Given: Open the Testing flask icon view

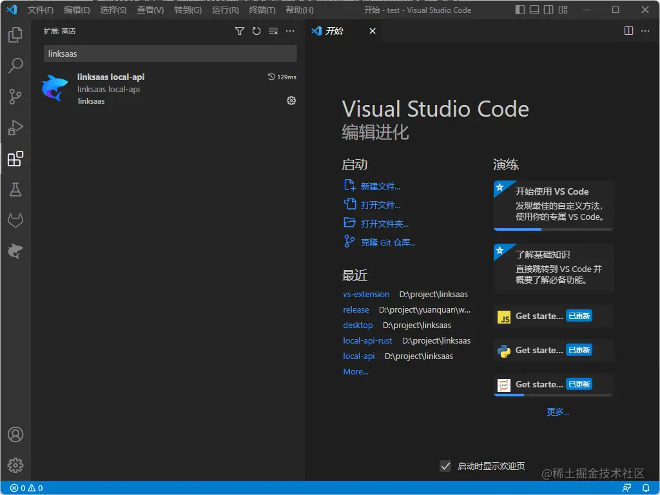Looking at the screenshot, I should pos(15,189).
